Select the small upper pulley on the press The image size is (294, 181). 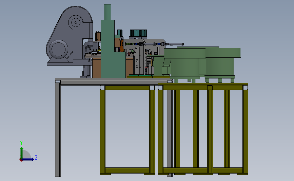[x=76, y=22]
